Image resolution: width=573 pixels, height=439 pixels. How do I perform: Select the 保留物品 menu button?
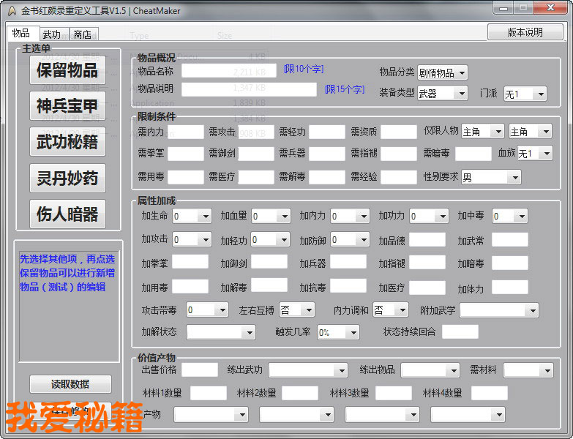point(67,70)
